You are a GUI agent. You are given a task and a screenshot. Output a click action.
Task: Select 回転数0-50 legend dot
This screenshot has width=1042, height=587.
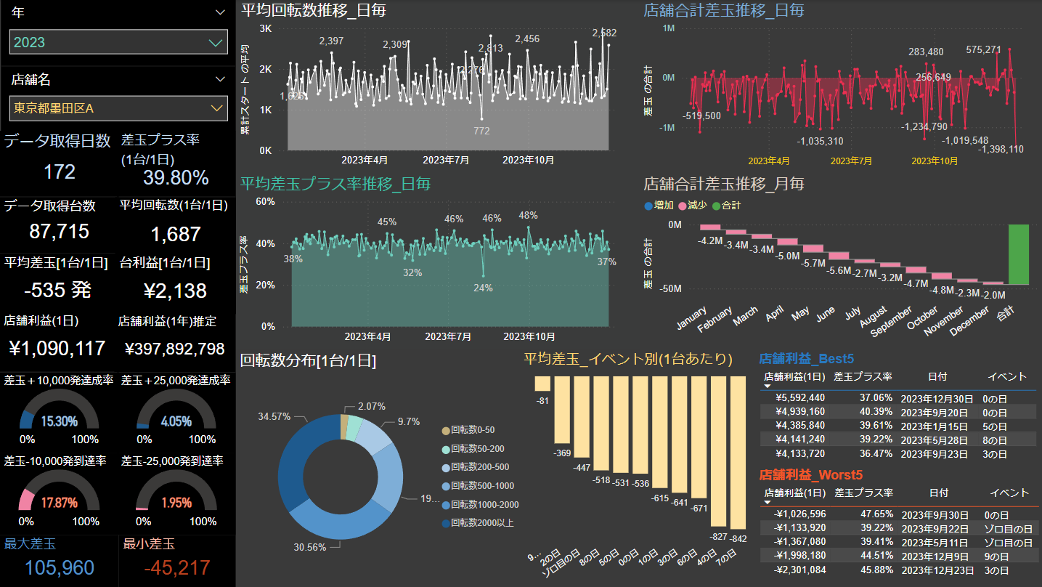[445, 430]
